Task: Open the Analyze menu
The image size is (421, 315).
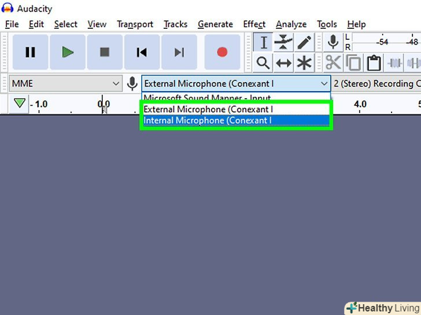Action: click(x=291, y=24)
